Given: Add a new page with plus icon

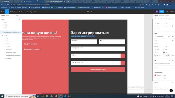Looking at the screenshot, I should click(x=20, y=19).
